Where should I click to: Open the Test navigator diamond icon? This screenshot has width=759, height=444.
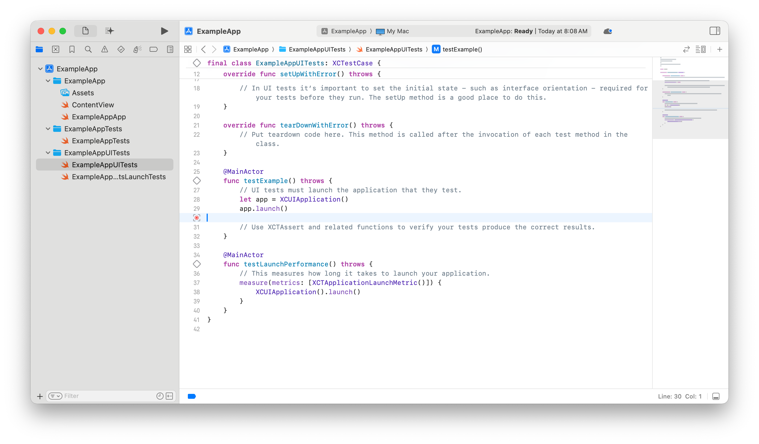point(121,49)
